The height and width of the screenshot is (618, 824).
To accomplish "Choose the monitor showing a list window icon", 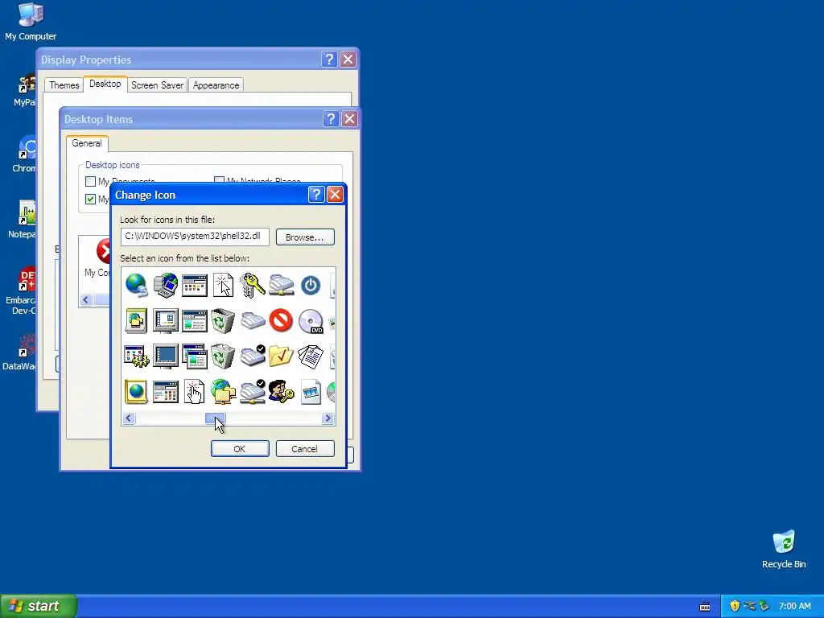I will coord(166,320).
